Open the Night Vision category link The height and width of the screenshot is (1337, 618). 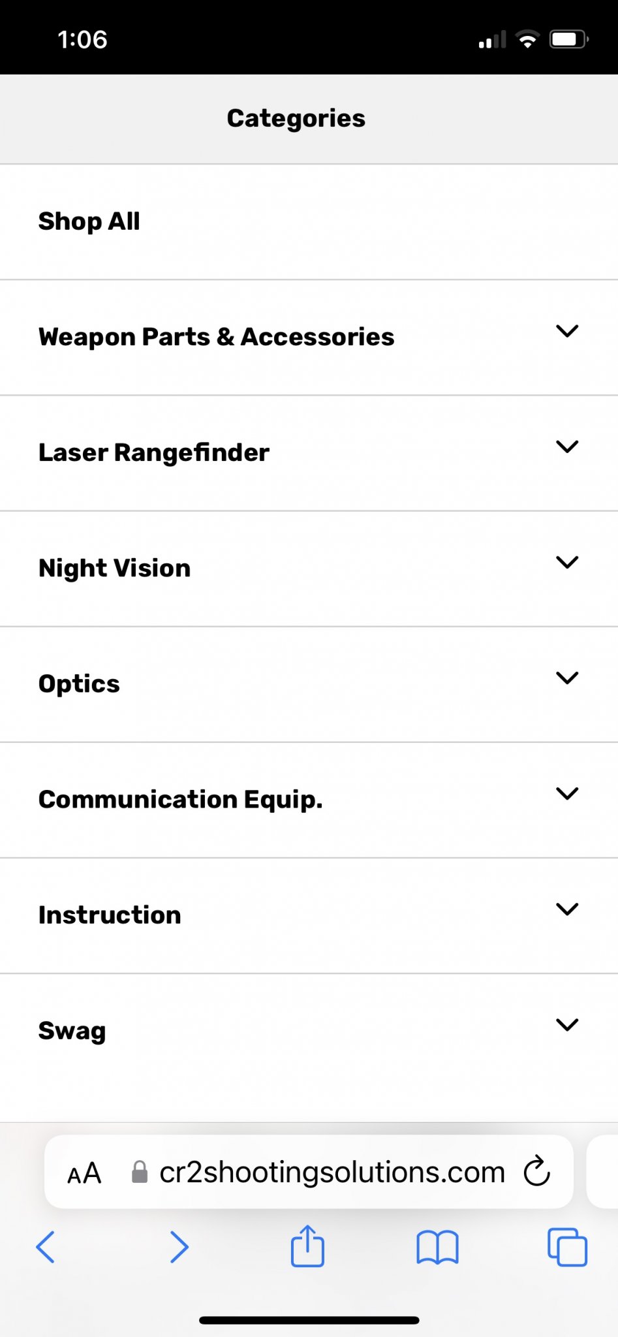[x=114, y=568]
